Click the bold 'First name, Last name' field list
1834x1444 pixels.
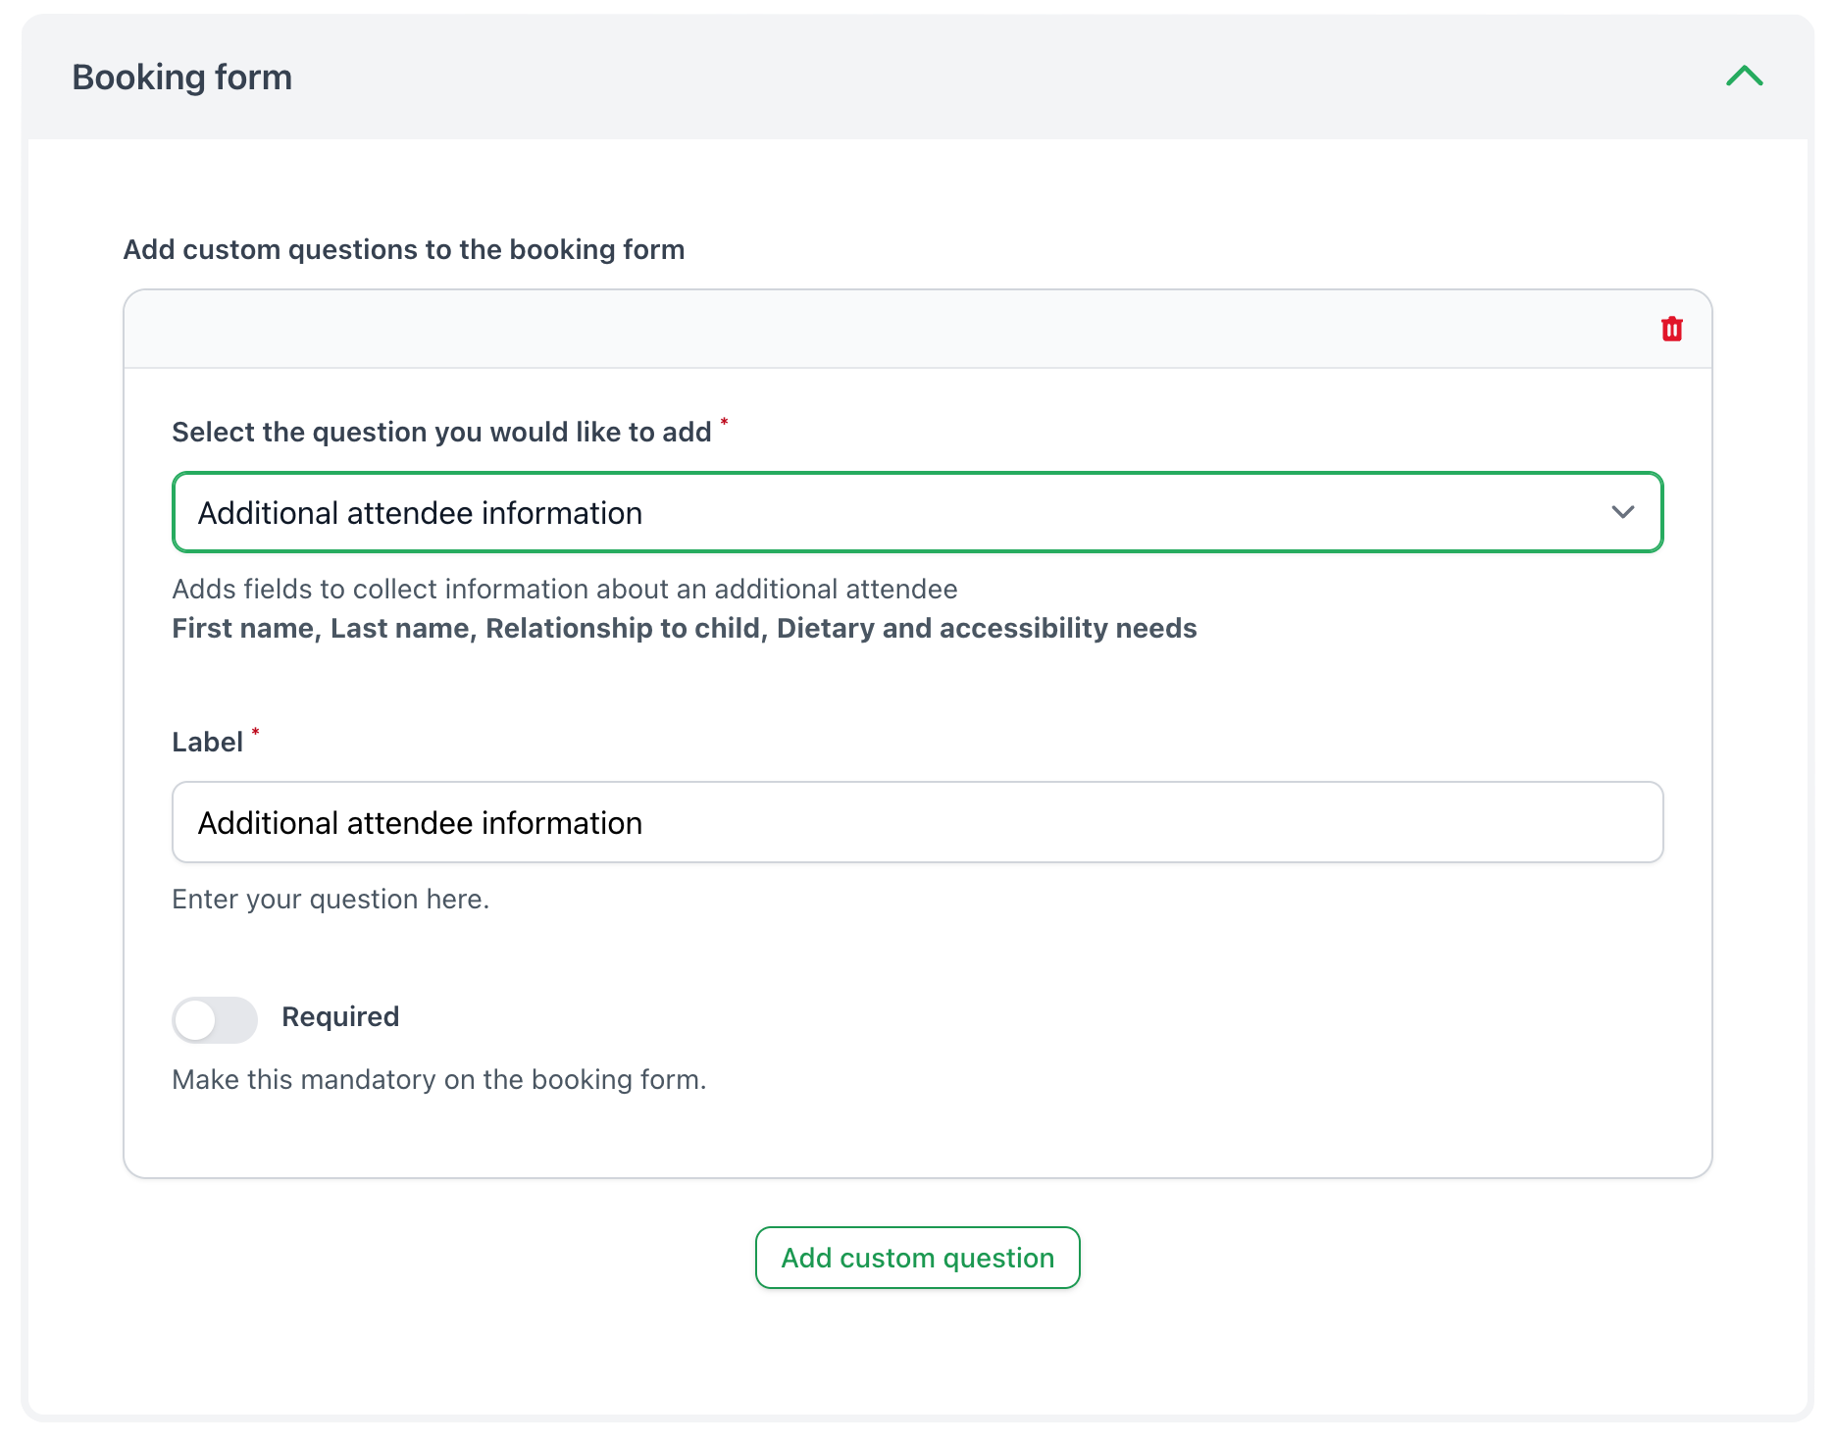[x=684, y=629]
